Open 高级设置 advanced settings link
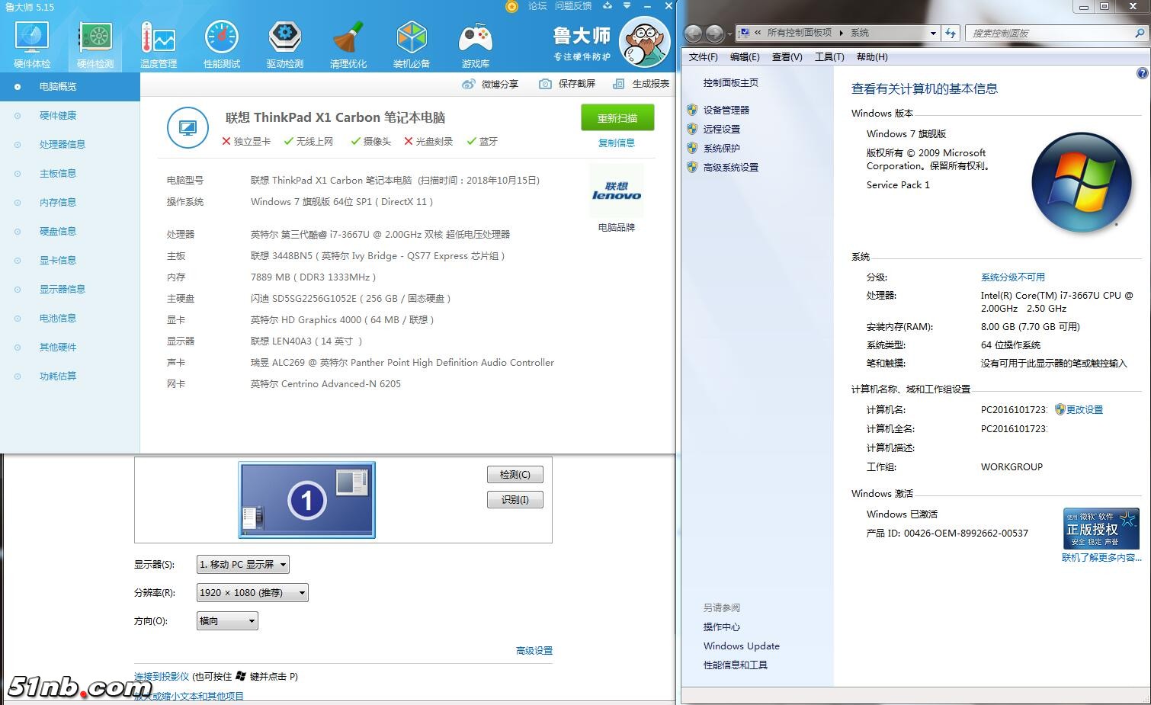Image resolution: width=1151 pixels, height=705 pixels. pos(534,651)
